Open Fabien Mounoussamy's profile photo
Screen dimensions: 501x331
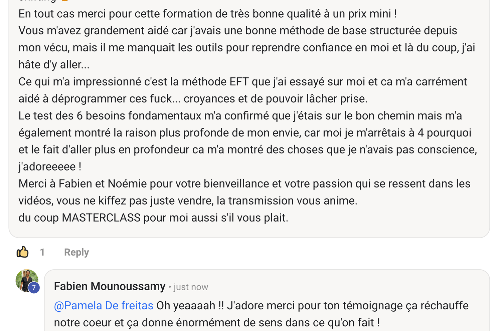[25, 280]
